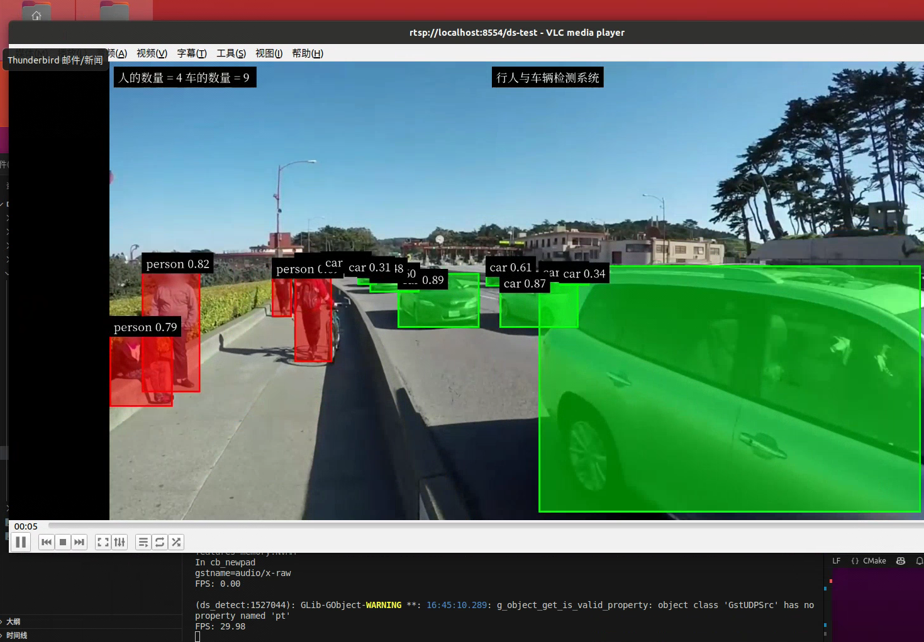This screenshot has height=642, width=924.
Task: Expand the 大纲 outline section
Action: [x=13, y=621]
